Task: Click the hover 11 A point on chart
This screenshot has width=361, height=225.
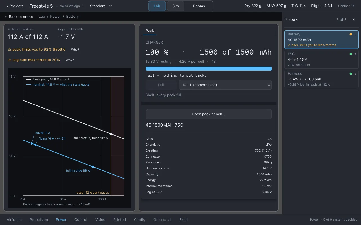Action: 32,143
